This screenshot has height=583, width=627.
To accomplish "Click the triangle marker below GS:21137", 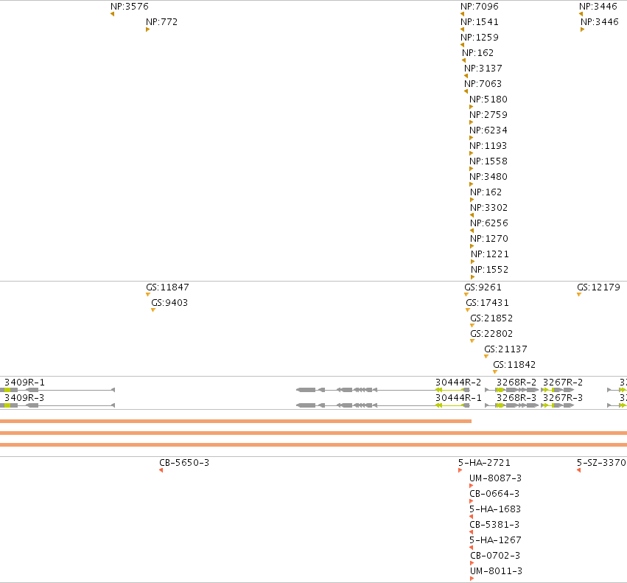I will [x=486, y=357].
